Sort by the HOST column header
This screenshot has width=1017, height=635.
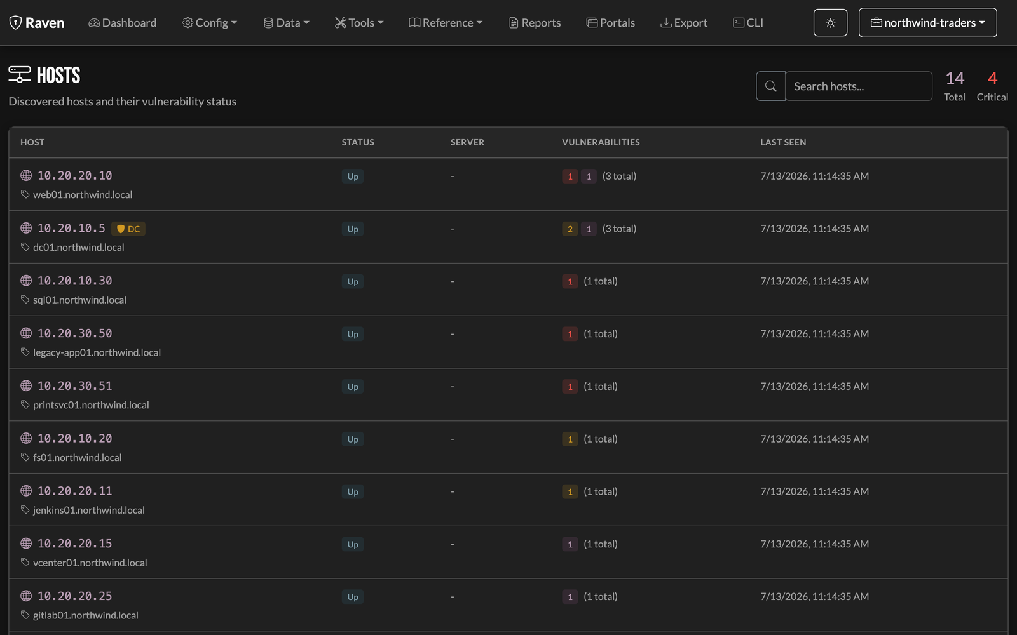32,142
